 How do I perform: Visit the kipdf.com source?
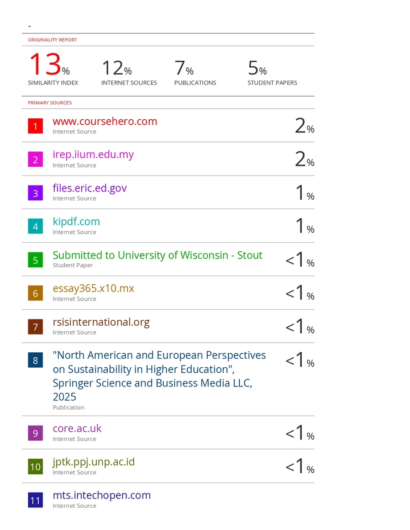click(76, 221)
